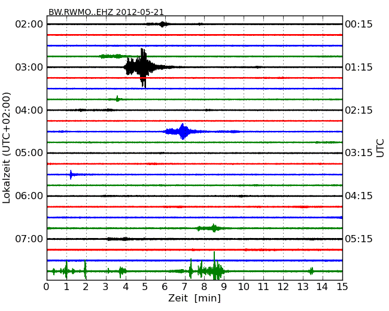389x311 pixels.
Task: Click the local time label 02:00
Action: point(29,25)
